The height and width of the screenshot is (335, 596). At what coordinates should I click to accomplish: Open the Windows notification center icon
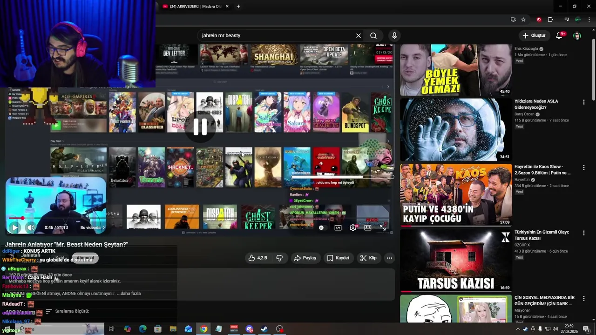pos(586,329)
